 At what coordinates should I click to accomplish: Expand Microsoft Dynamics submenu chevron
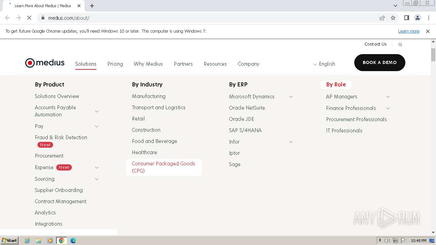(291, 97)
